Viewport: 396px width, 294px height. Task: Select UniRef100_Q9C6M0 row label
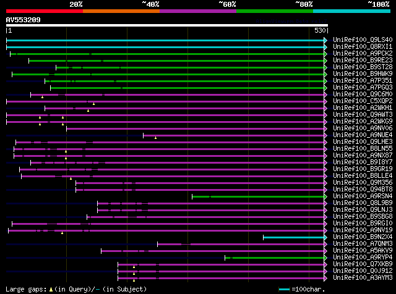pos(363,94)
